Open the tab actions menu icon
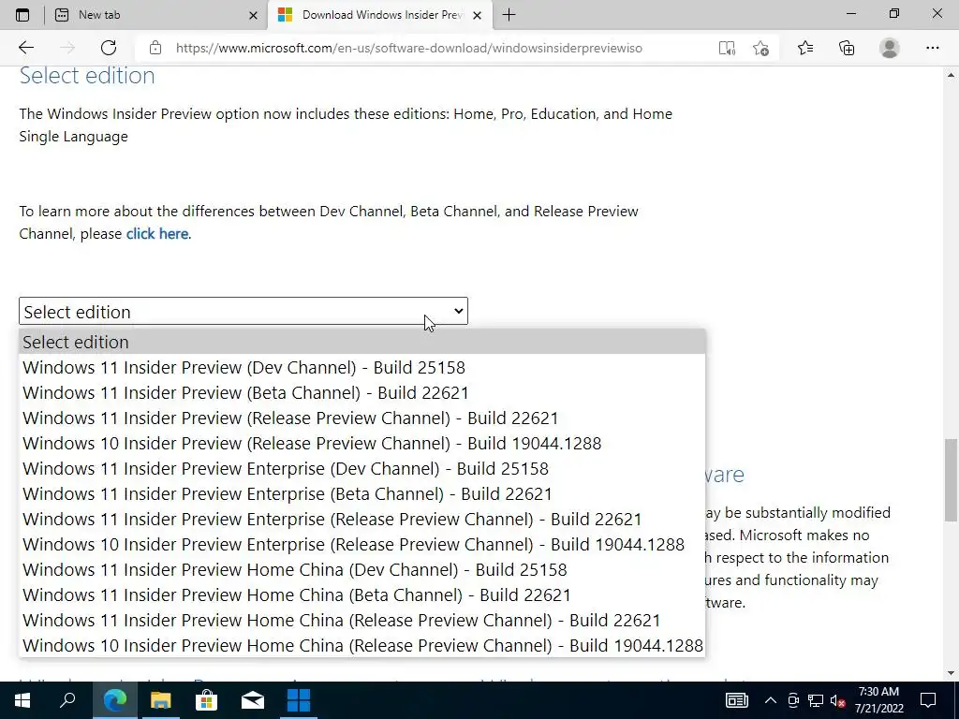 click(x=22, y=15)
